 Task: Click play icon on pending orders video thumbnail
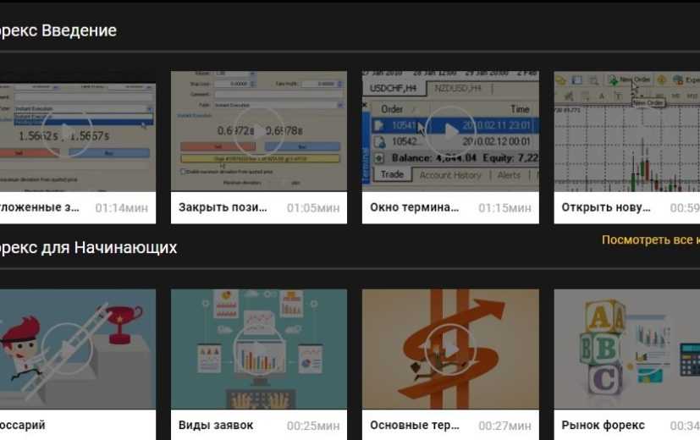[68, 131]
